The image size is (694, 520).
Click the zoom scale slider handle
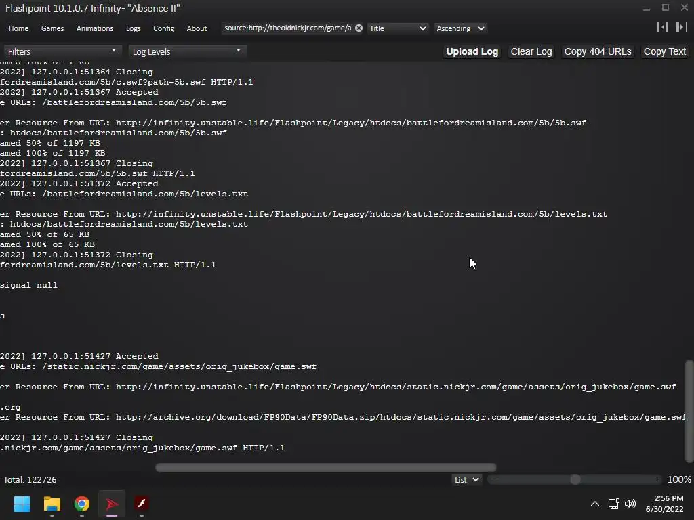click(575, 480)
